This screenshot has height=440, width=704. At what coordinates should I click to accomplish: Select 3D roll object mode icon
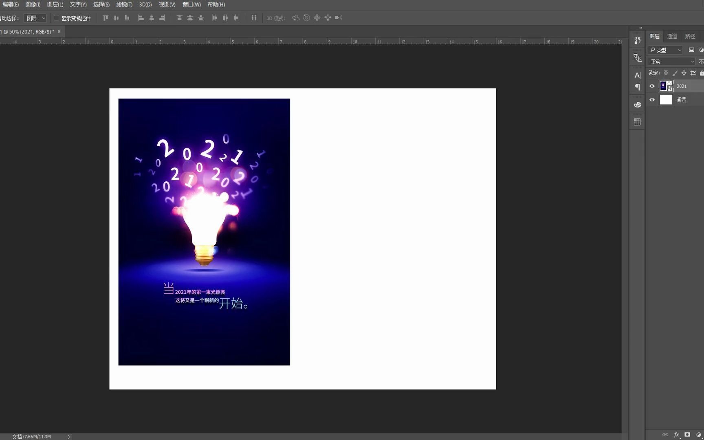coord(306,18)
